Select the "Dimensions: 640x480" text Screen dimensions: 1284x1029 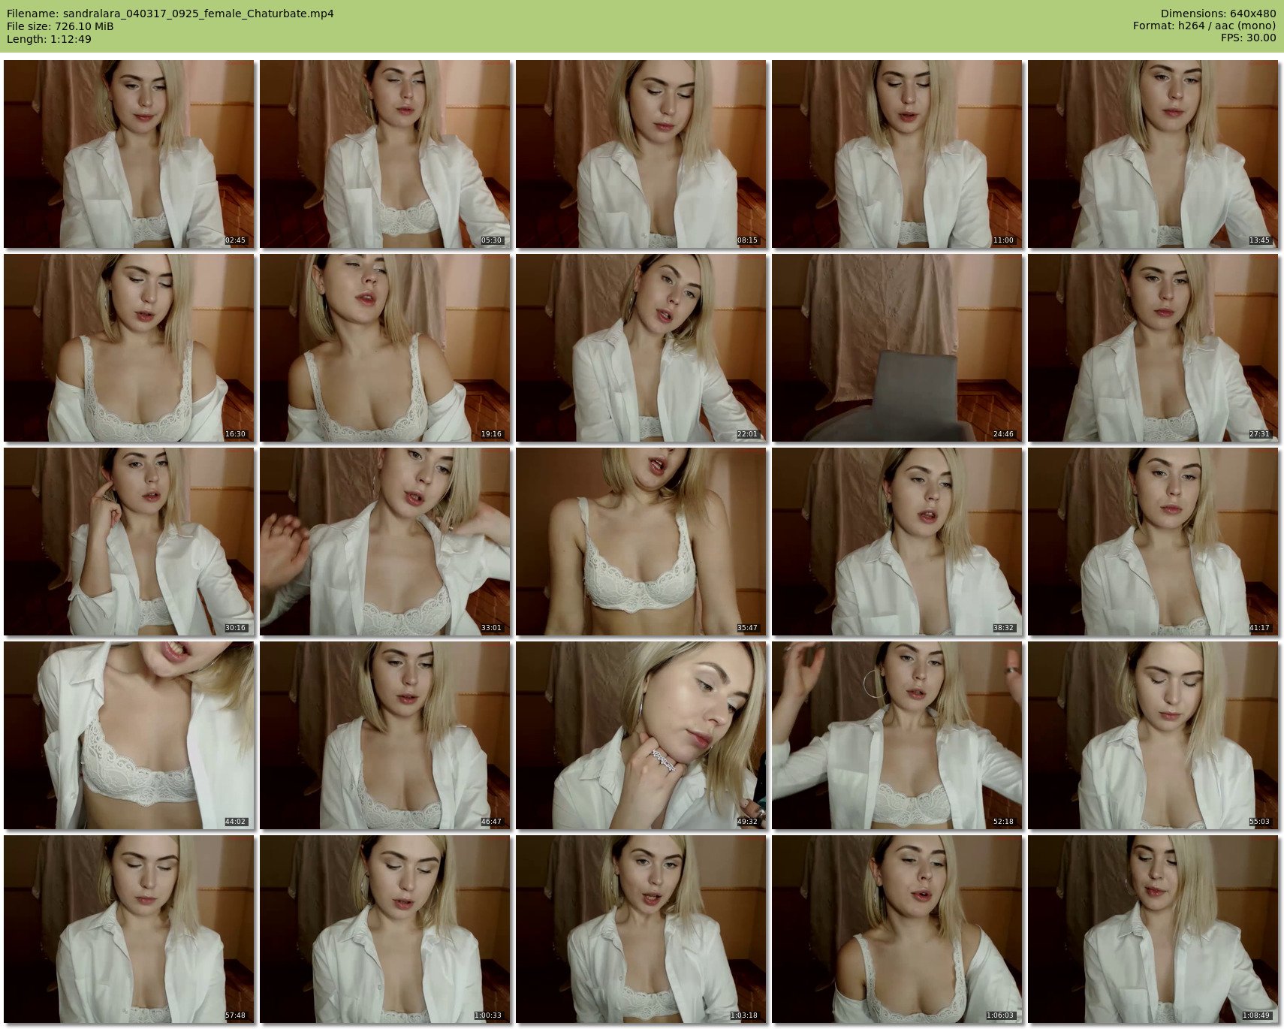[x=1218, y=14]
